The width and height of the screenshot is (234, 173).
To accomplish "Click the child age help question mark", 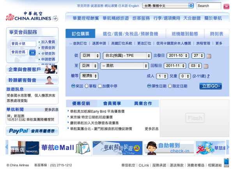I will pyautogui.click(x=208, y=76).
